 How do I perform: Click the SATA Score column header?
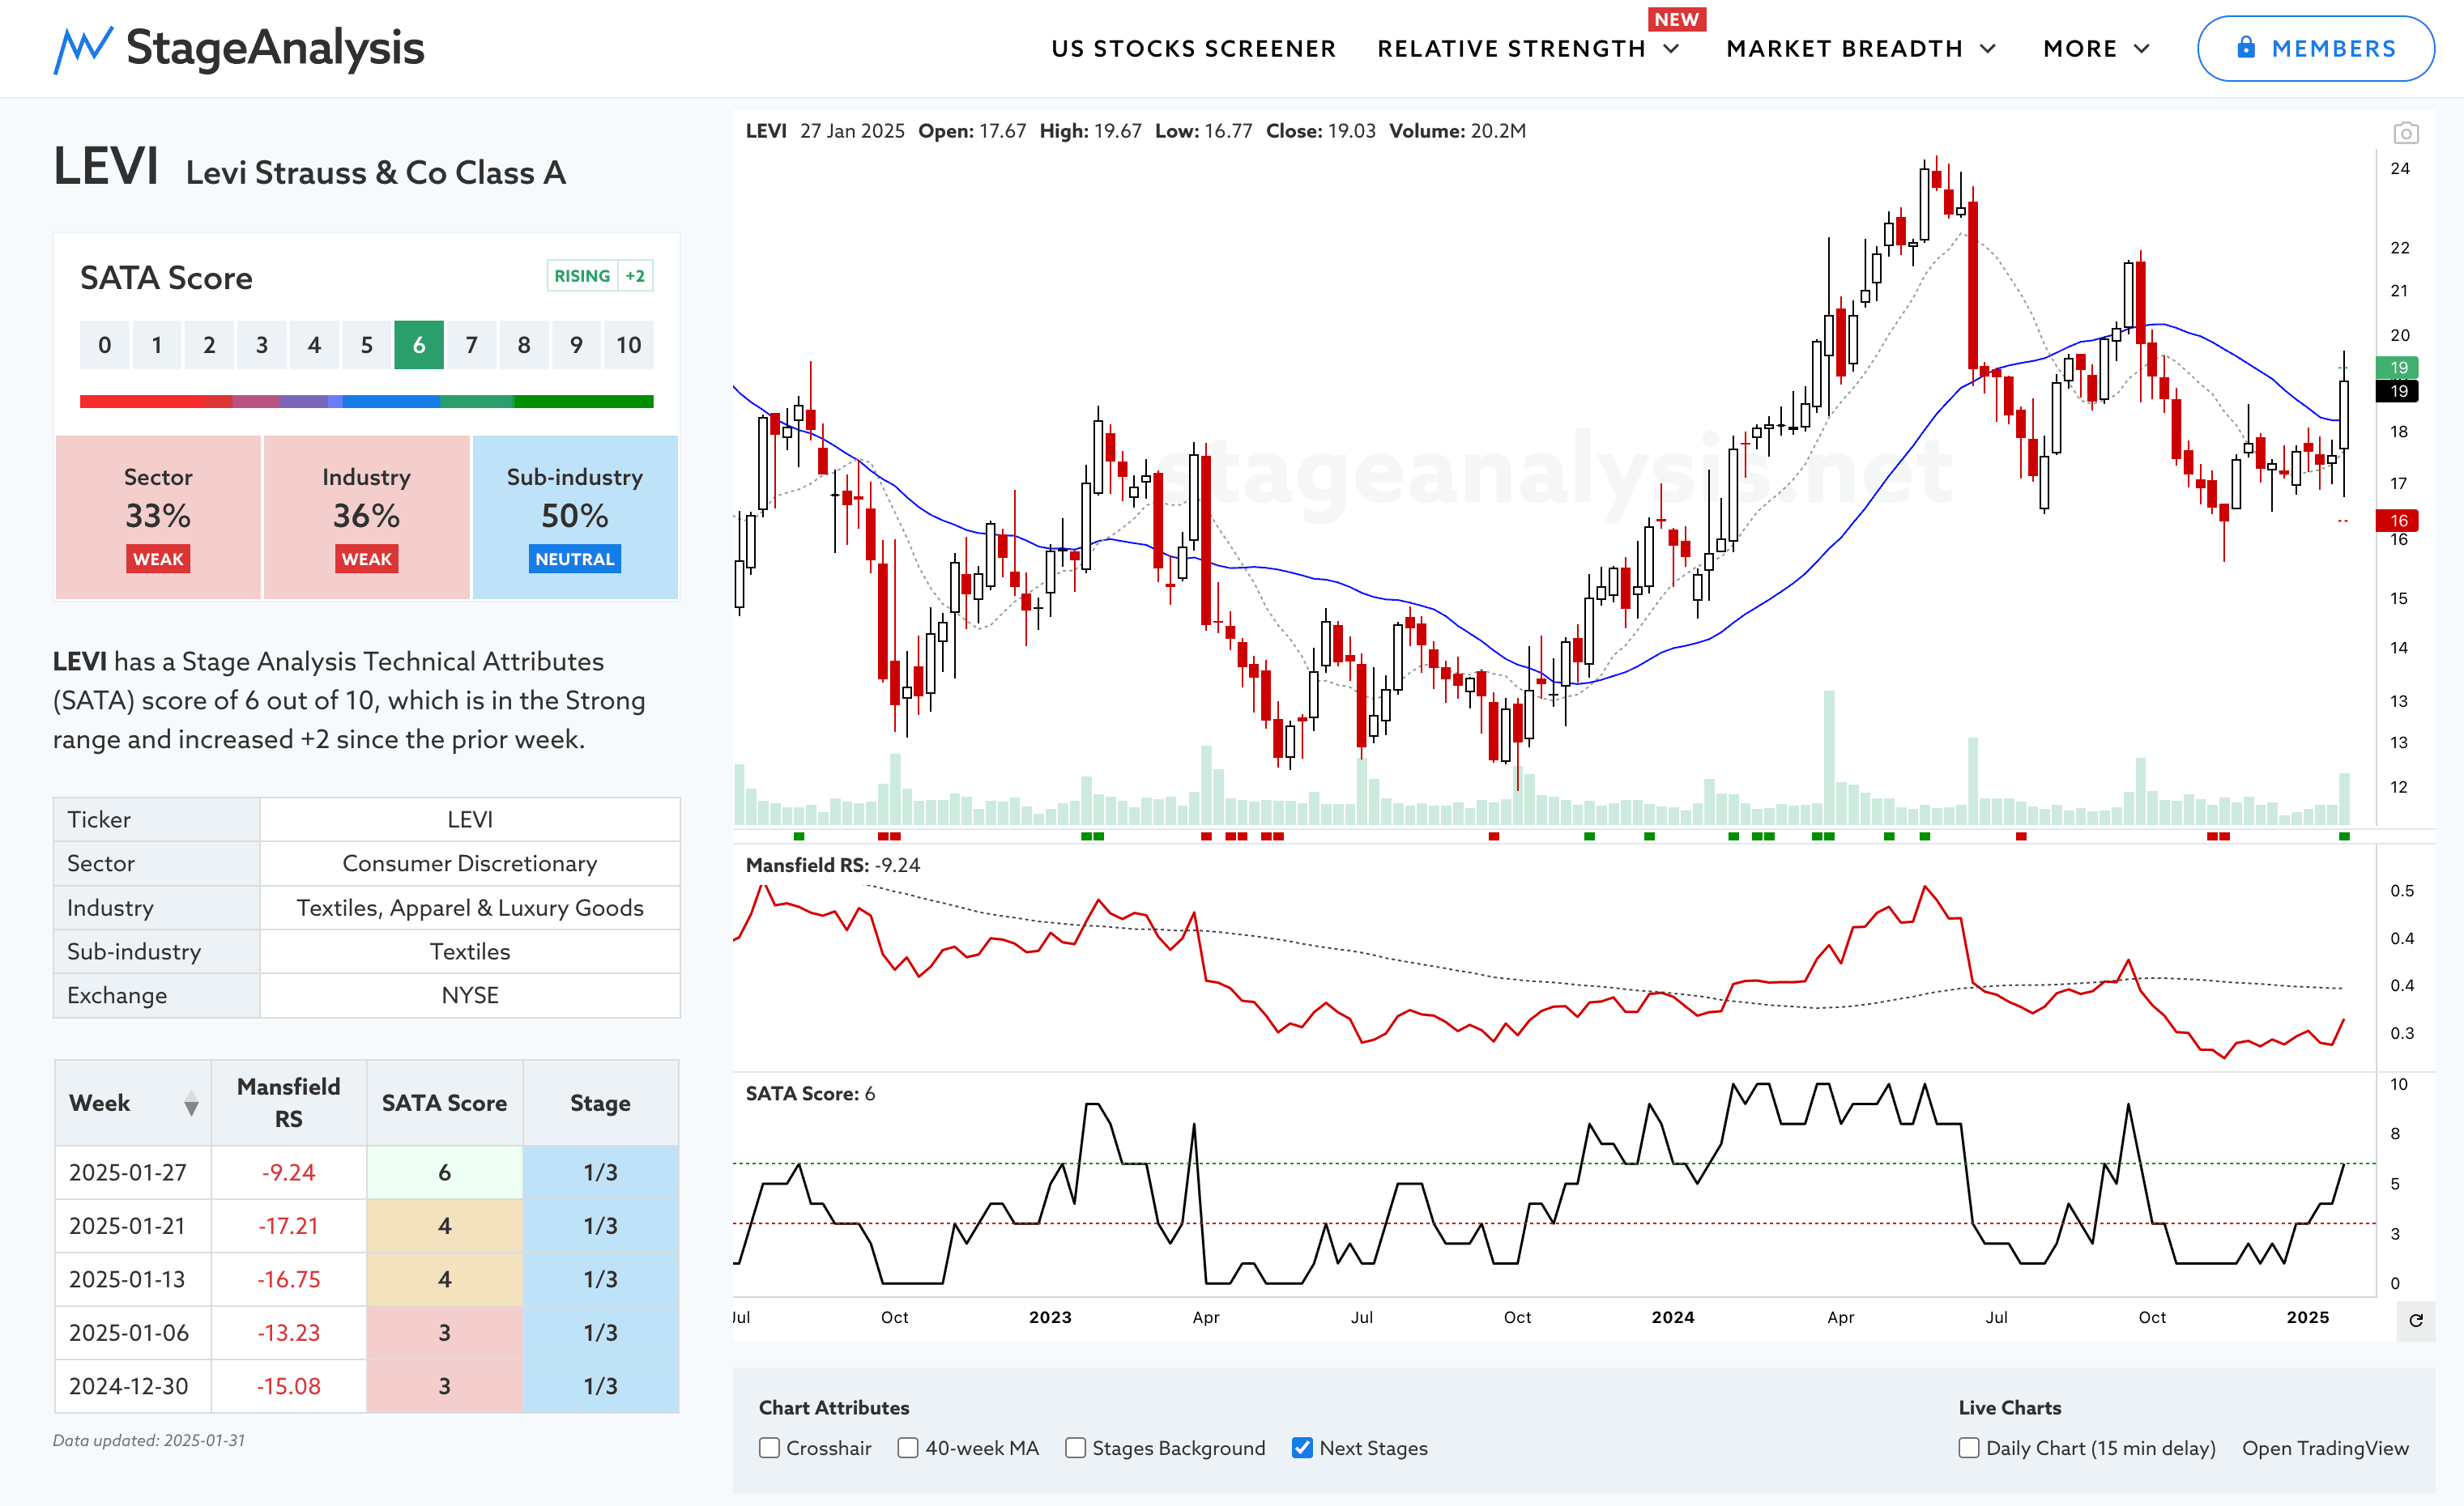445,1104
